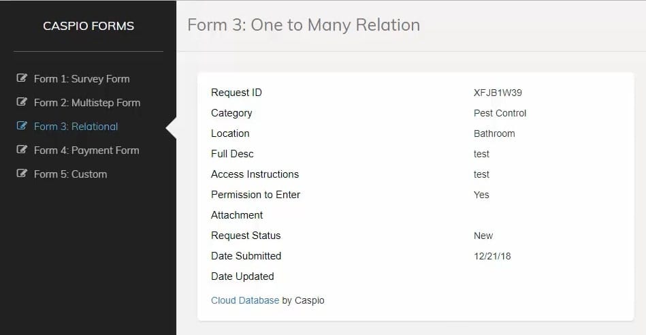
Task: Open Form 5: Custom
Action: pyautogui.click(x=71, y=174)
